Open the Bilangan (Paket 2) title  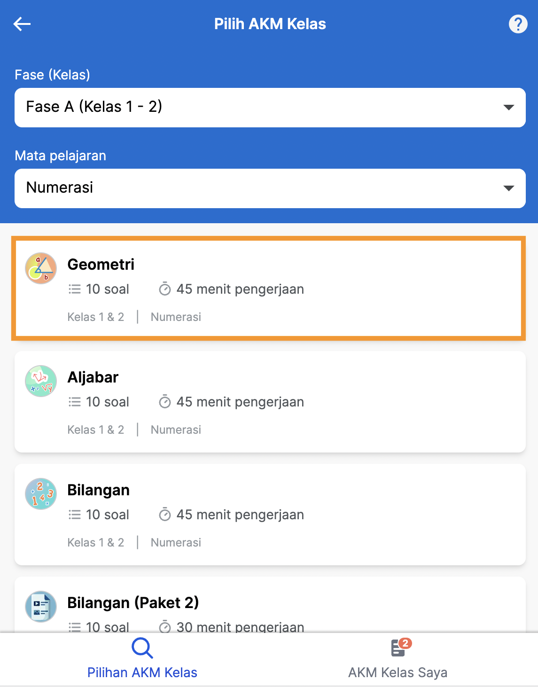(133, 603)
